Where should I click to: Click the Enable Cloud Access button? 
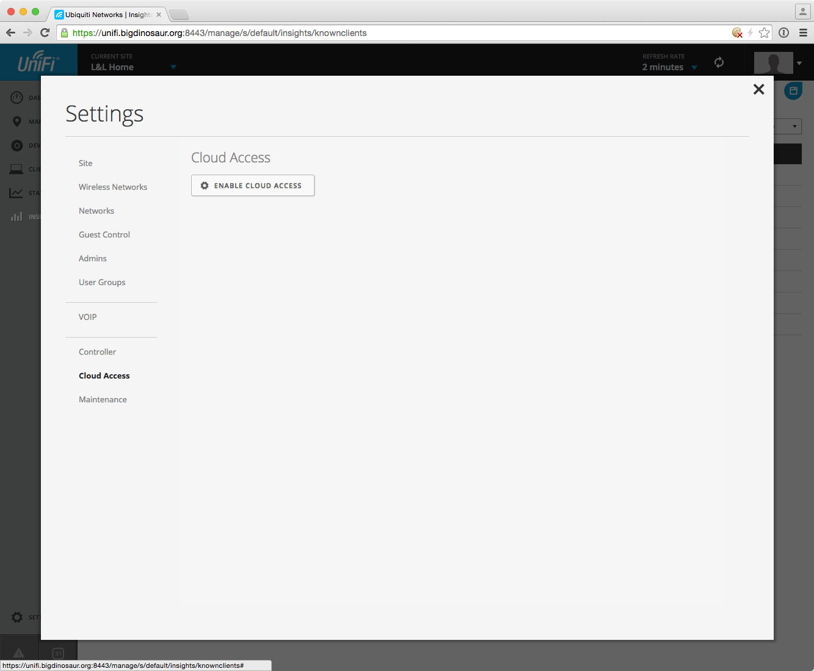[x=253, y=186]
